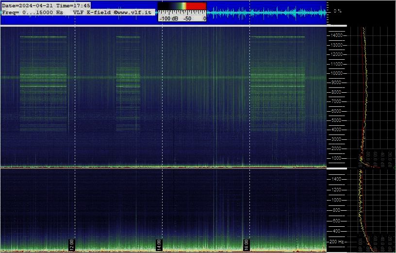Image resolution: width=396 pixels, height=253 pixels.
Task: Click the 12000 frequency axis label
Action: point(336,54)
